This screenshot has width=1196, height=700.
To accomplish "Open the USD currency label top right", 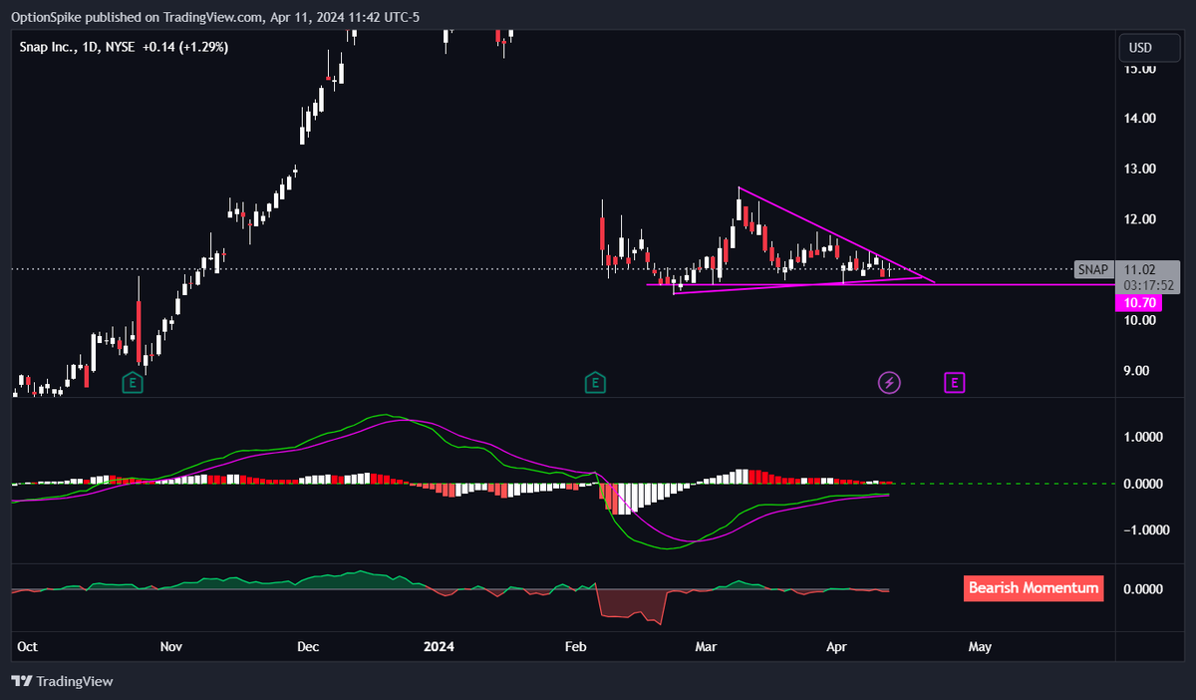I will [x=1148, y=47].
